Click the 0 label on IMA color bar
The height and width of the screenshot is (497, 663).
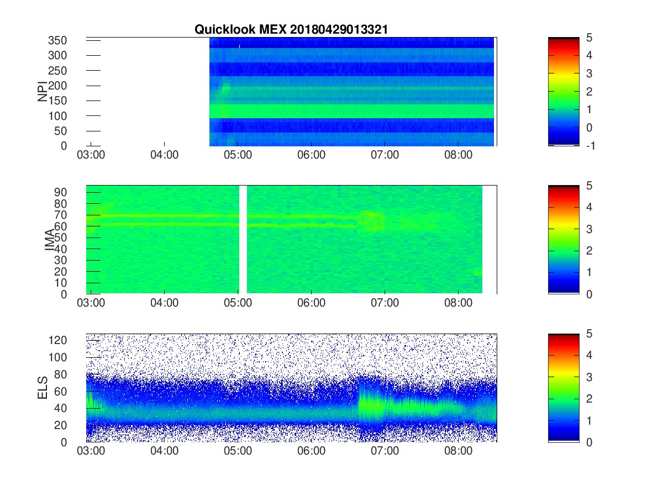[x=589, y=294]
